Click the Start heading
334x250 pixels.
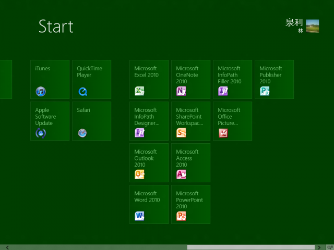(56, 27)
